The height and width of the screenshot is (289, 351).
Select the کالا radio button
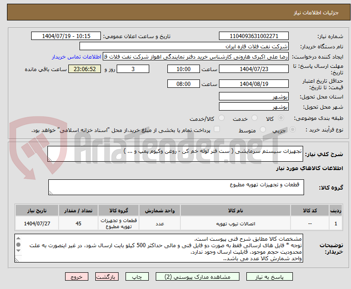(x=281, y=118)
